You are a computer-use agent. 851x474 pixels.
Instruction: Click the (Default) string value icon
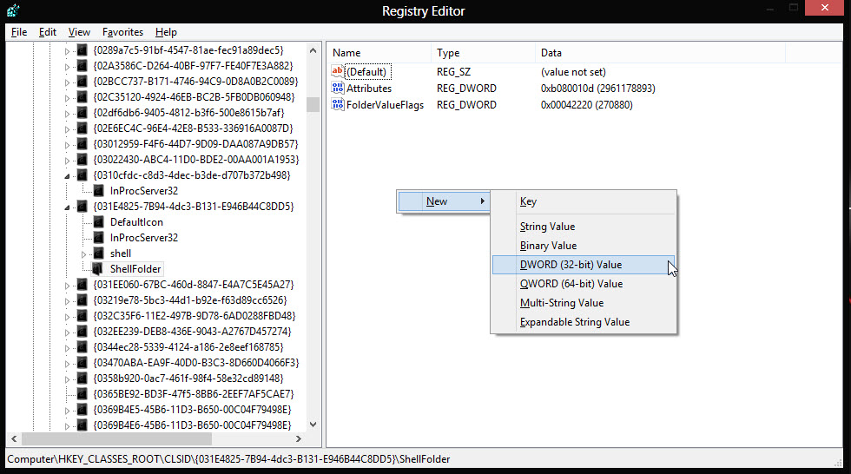point(338,71)
